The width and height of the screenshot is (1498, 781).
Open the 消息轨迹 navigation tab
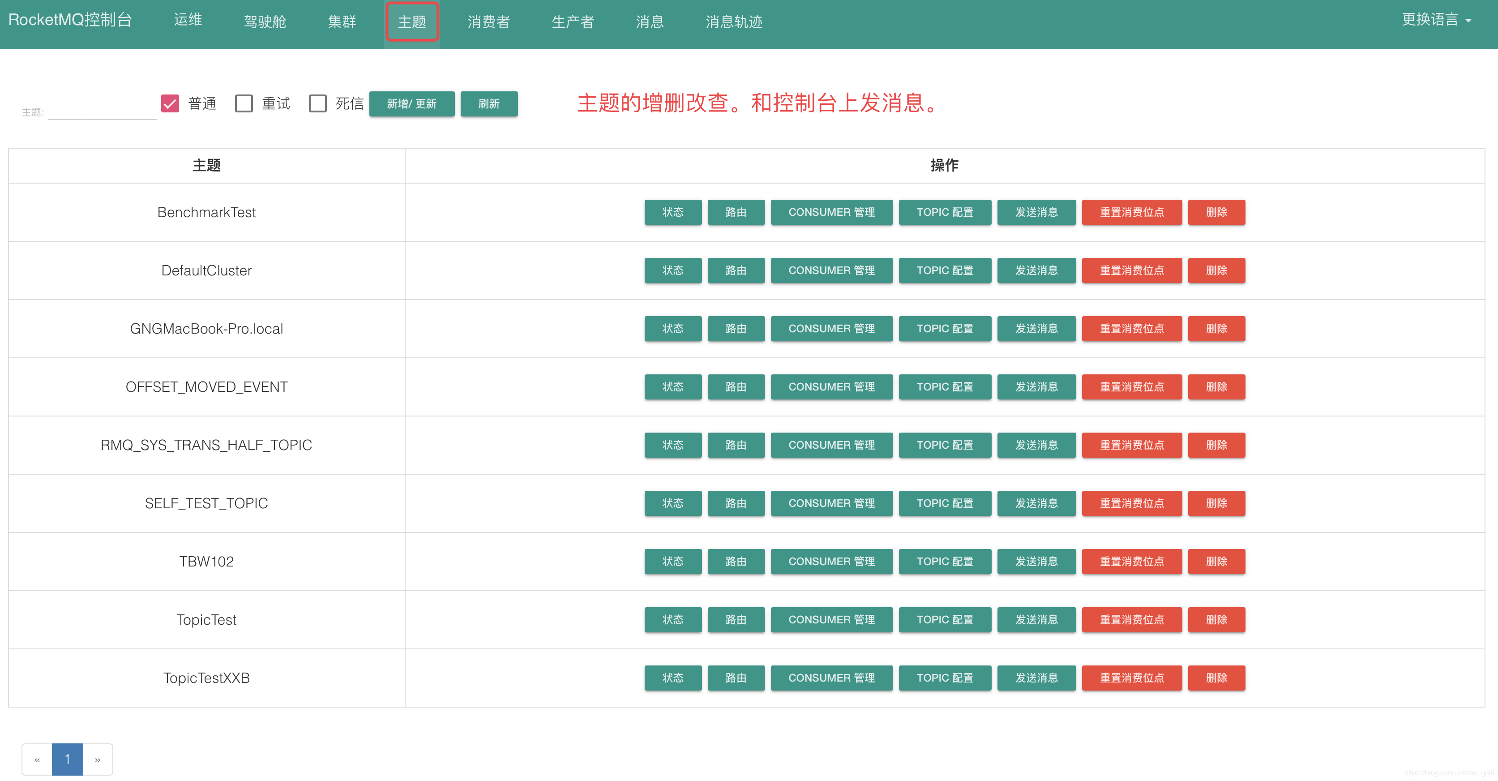(734, 22)
